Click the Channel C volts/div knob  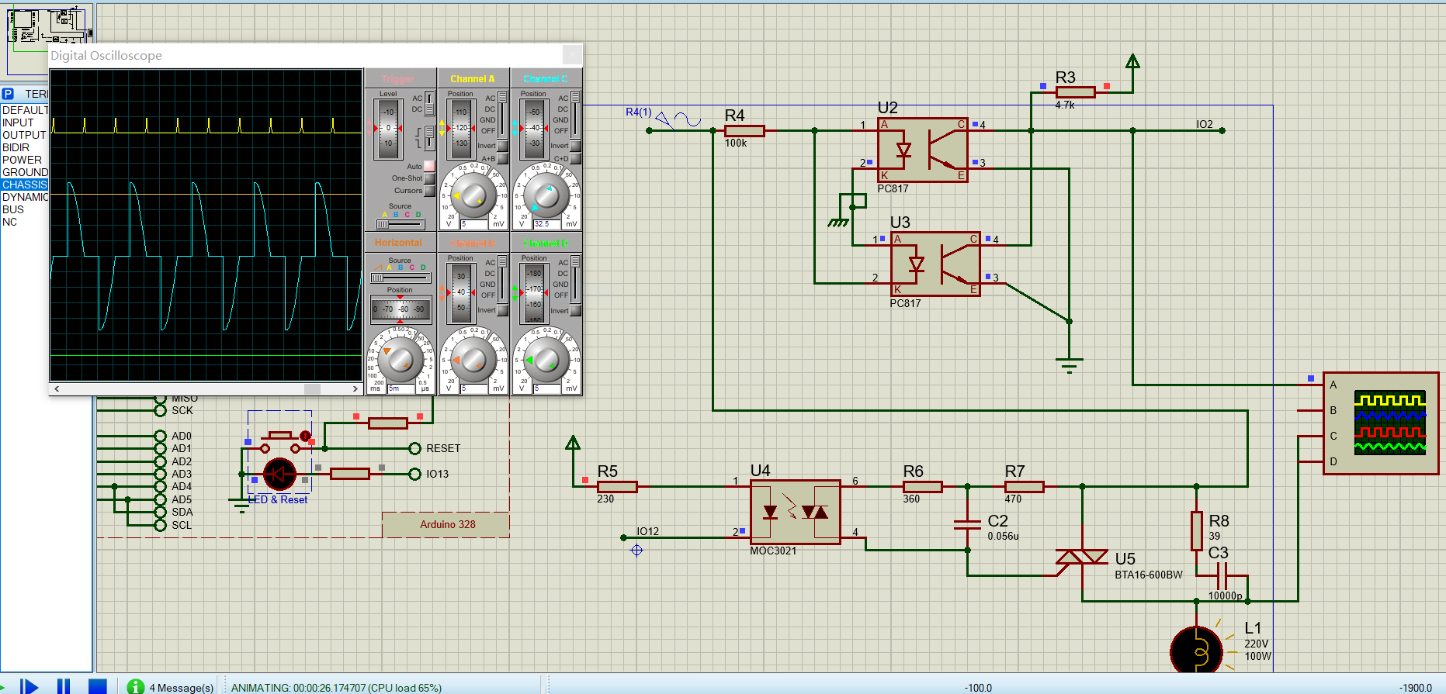pos(546,195)
